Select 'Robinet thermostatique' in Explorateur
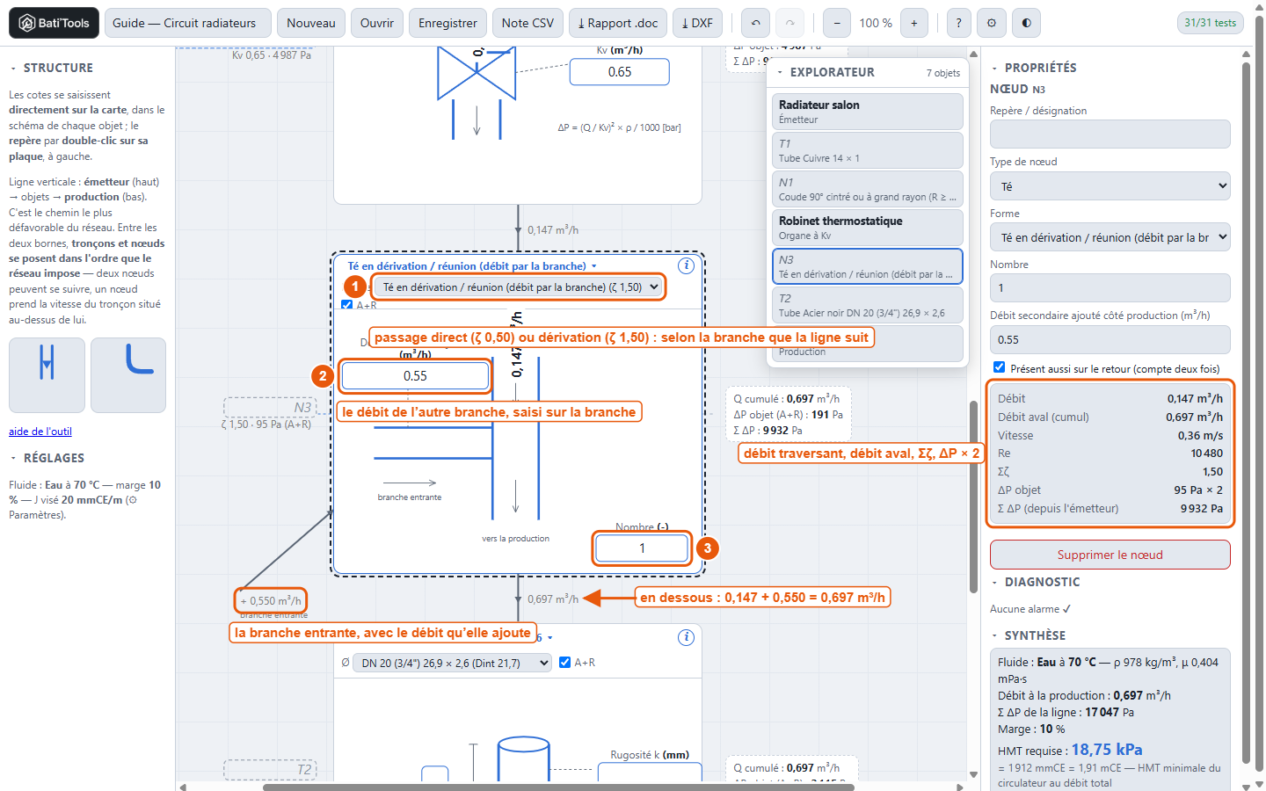Viewport: 1266px width, 791px height. point(867,228)
